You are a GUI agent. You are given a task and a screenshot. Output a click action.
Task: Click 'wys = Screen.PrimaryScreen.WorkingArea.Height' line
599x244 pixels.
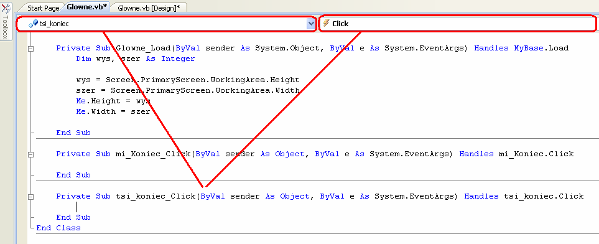tap(188, 80)
